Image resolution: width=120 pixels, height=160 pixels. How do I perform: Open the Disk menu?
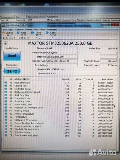[36, 30]
